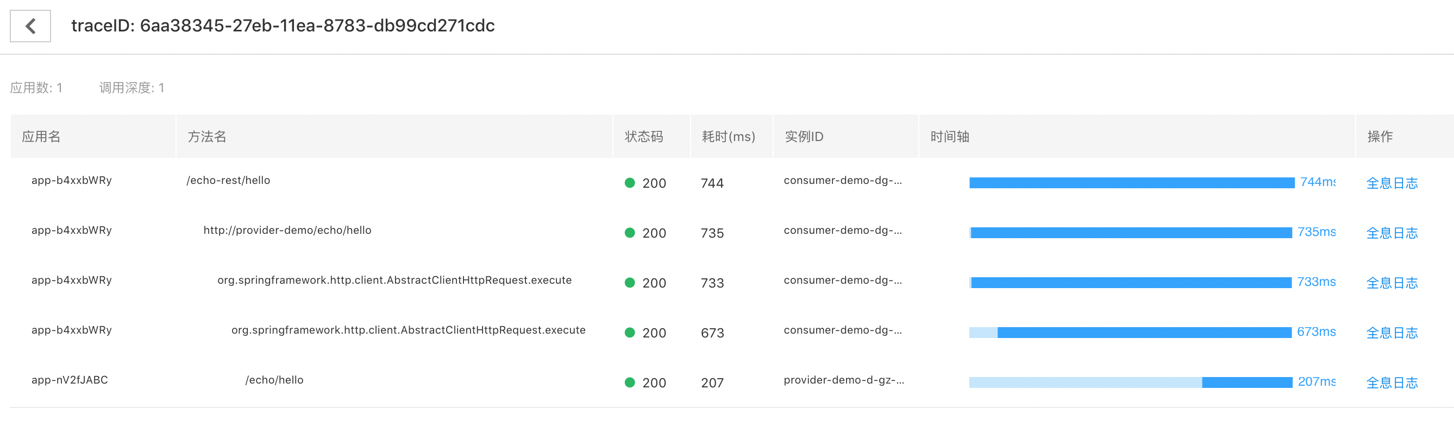
Task: Select the execute method with 733 ms
Action: tap(394, 280)
